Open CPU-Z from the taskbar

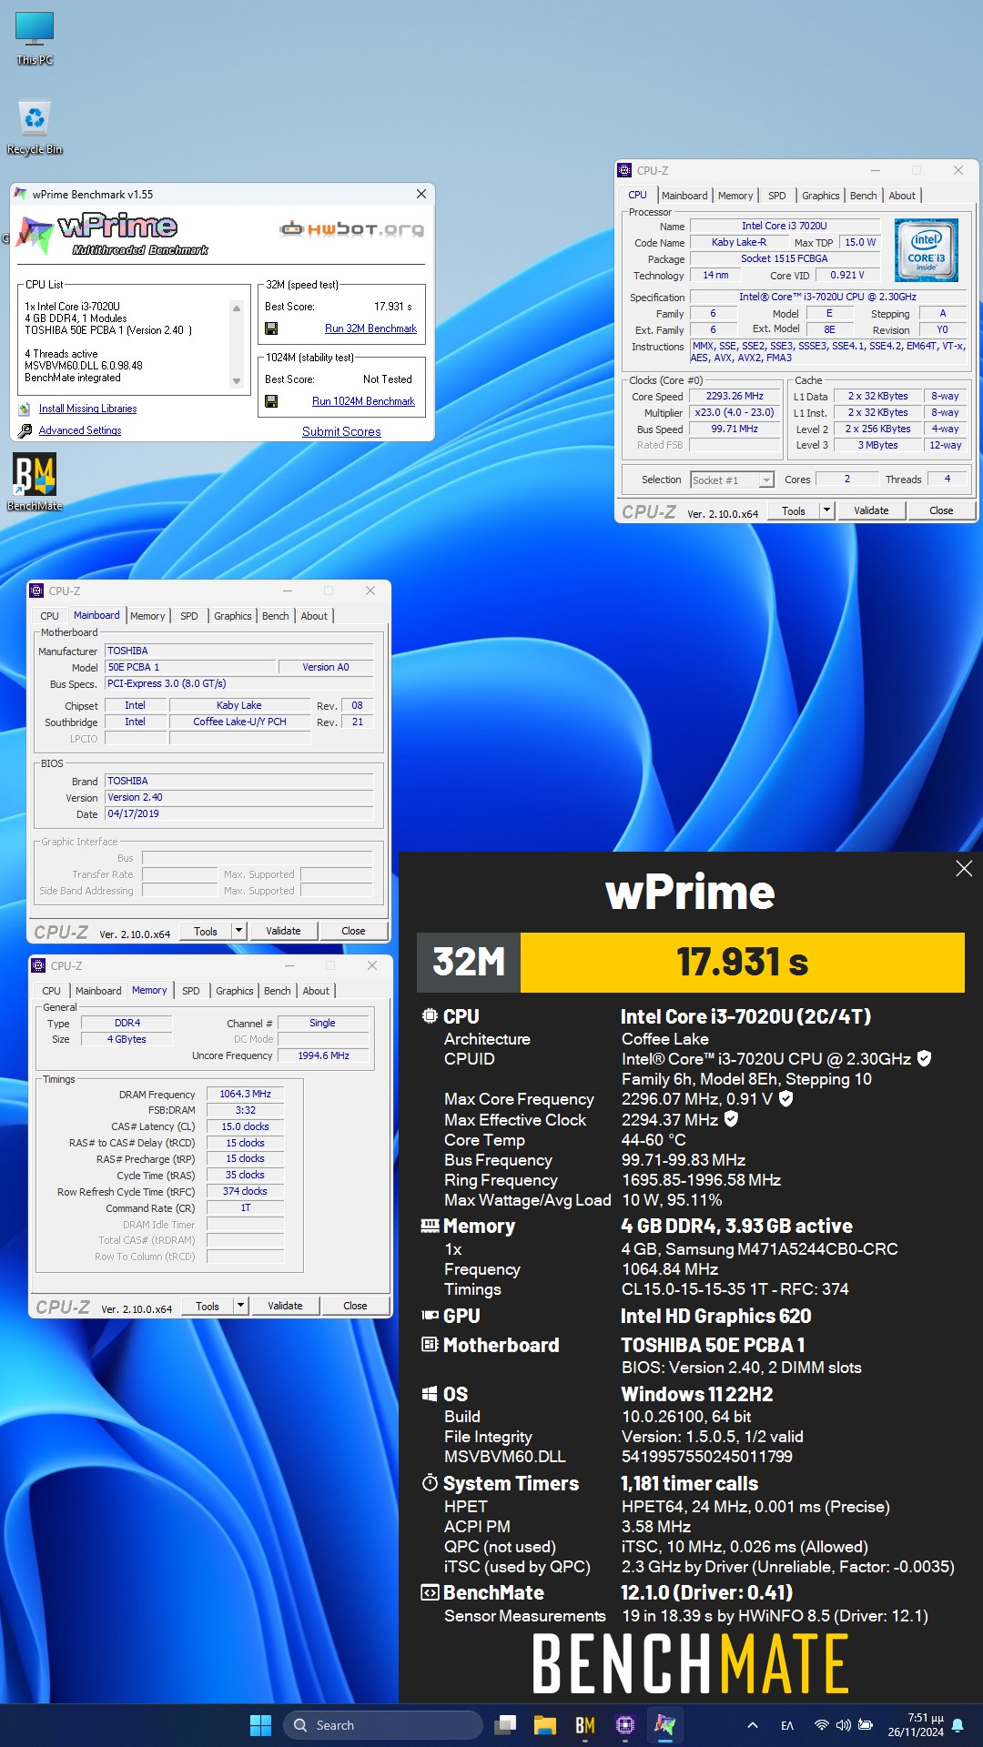click(625, 1725)
